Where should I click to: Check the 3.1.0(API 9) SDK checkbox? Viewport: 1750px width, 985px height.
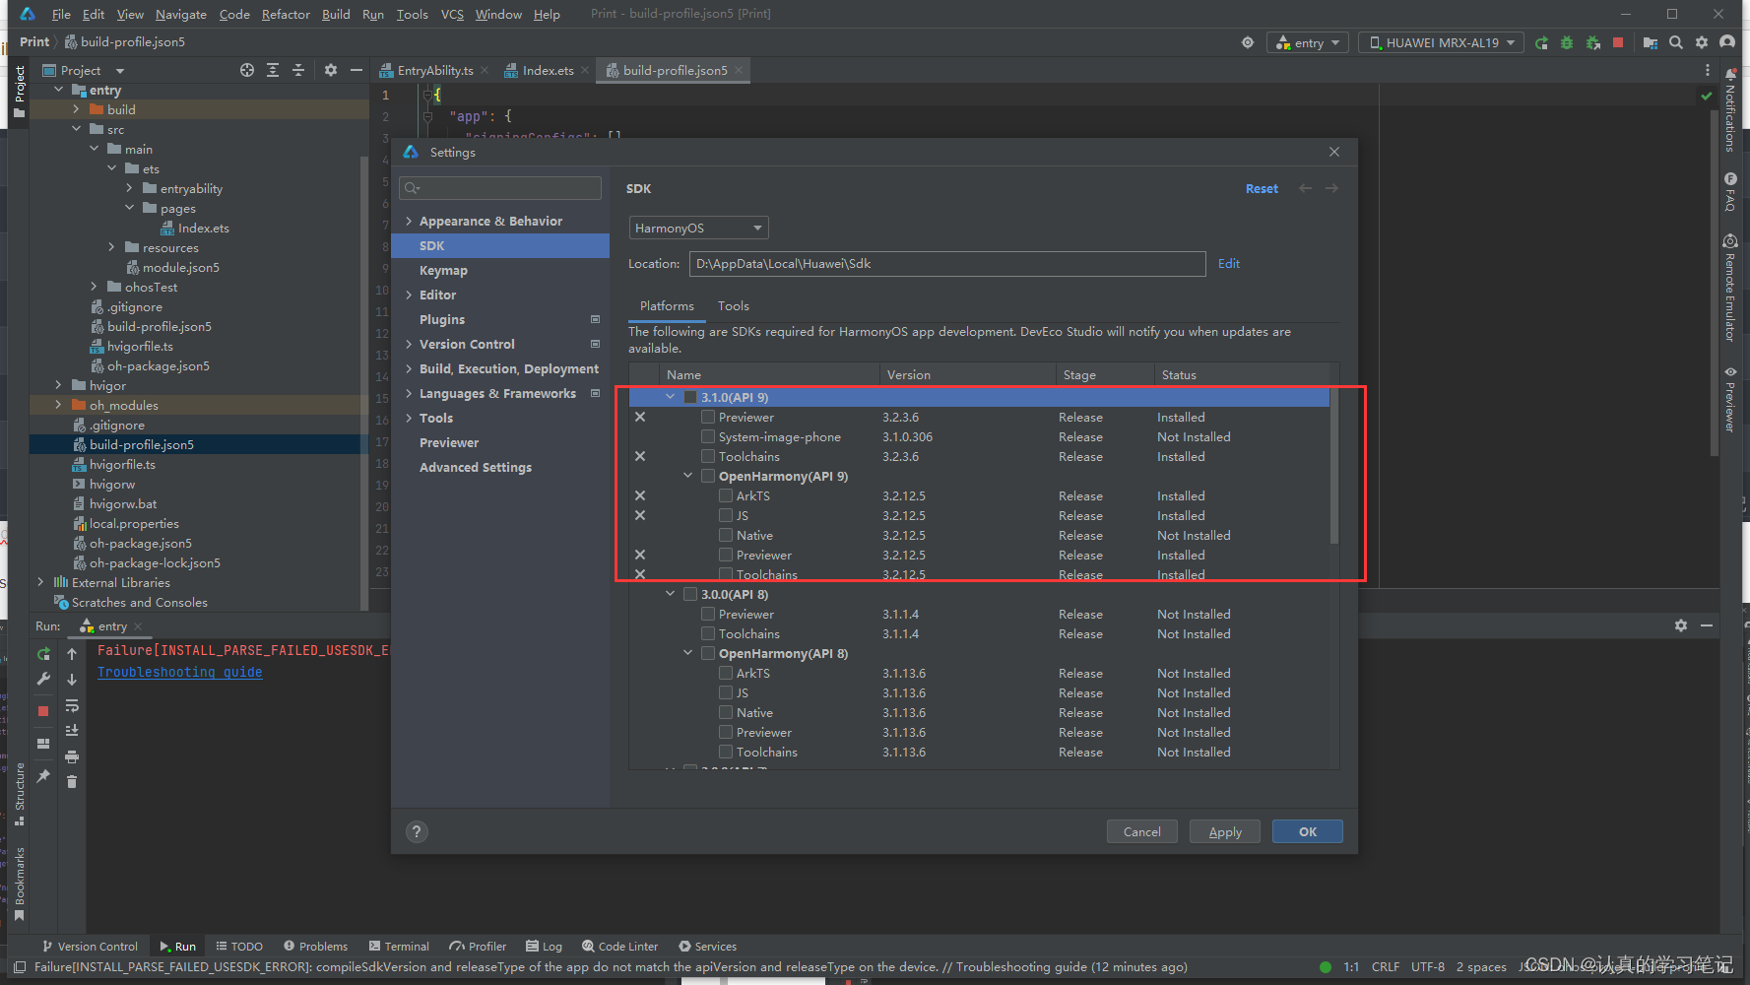pyautogui.click(x=690, y=397)
